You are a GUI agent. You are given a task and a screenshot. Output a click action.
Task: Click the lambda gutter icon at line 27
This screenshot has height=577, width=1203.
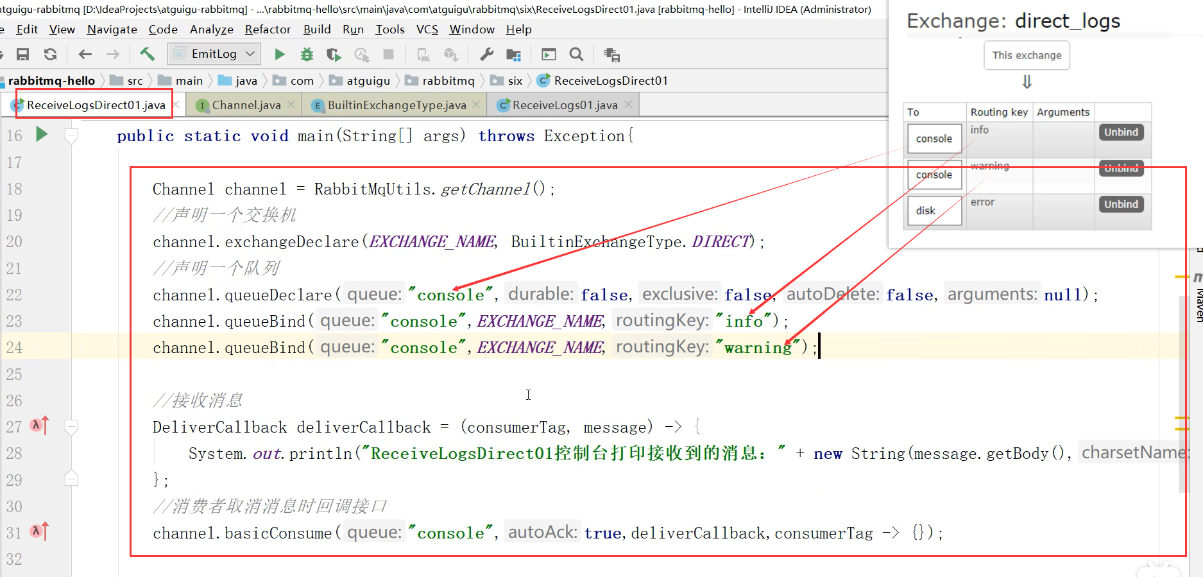(x=40, y=425)
